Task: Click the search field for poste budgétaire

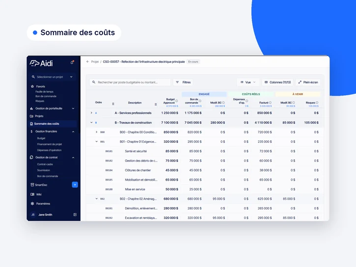Action: (130, 82)
